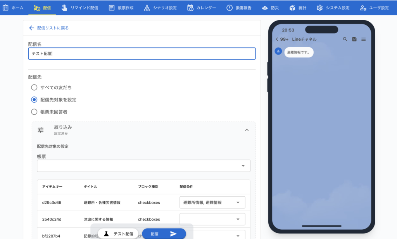Select the 配信先対象を設定 radio option
This screenshot has width=397, height=239.
tap(34, 100)
